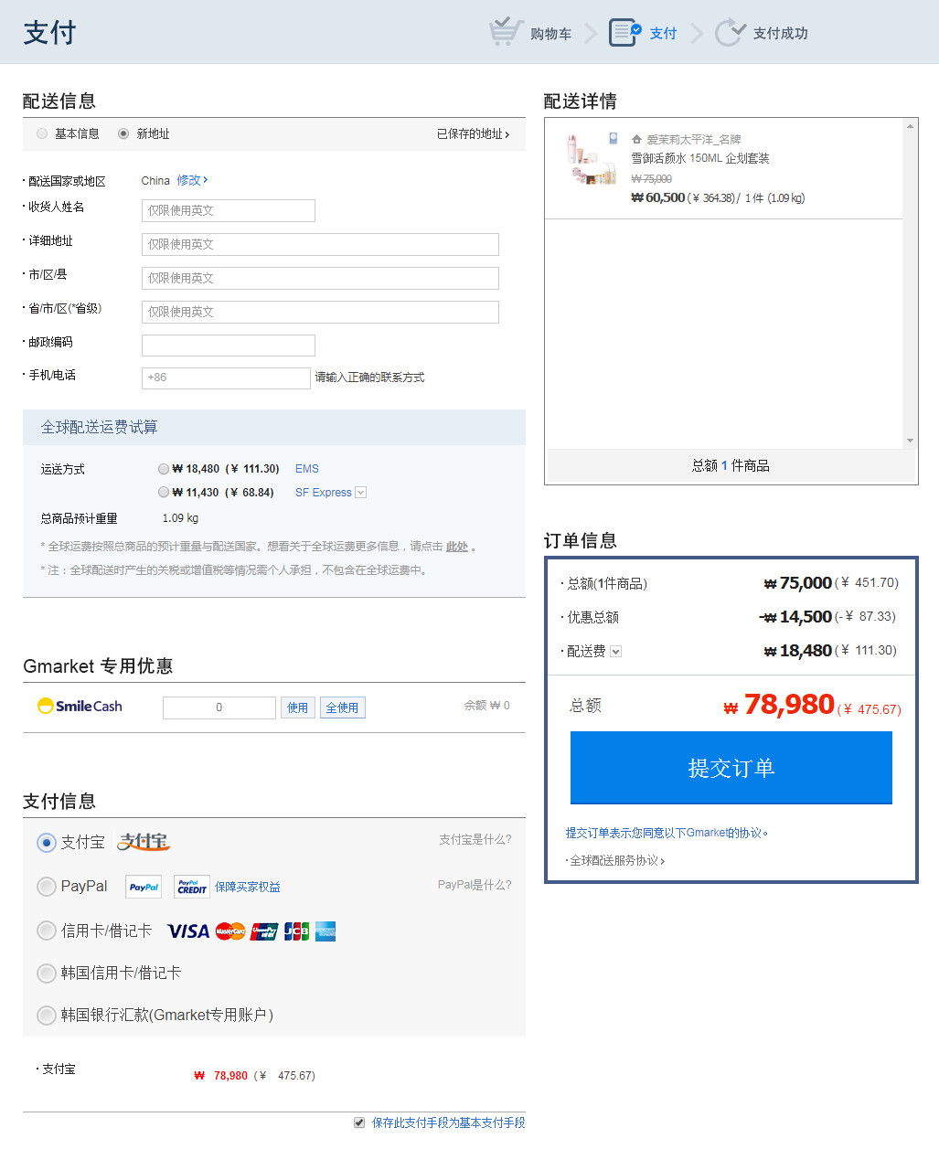Go to the 支付 step label
Viewport: 939px width, 1149px height.
point(664,34)
